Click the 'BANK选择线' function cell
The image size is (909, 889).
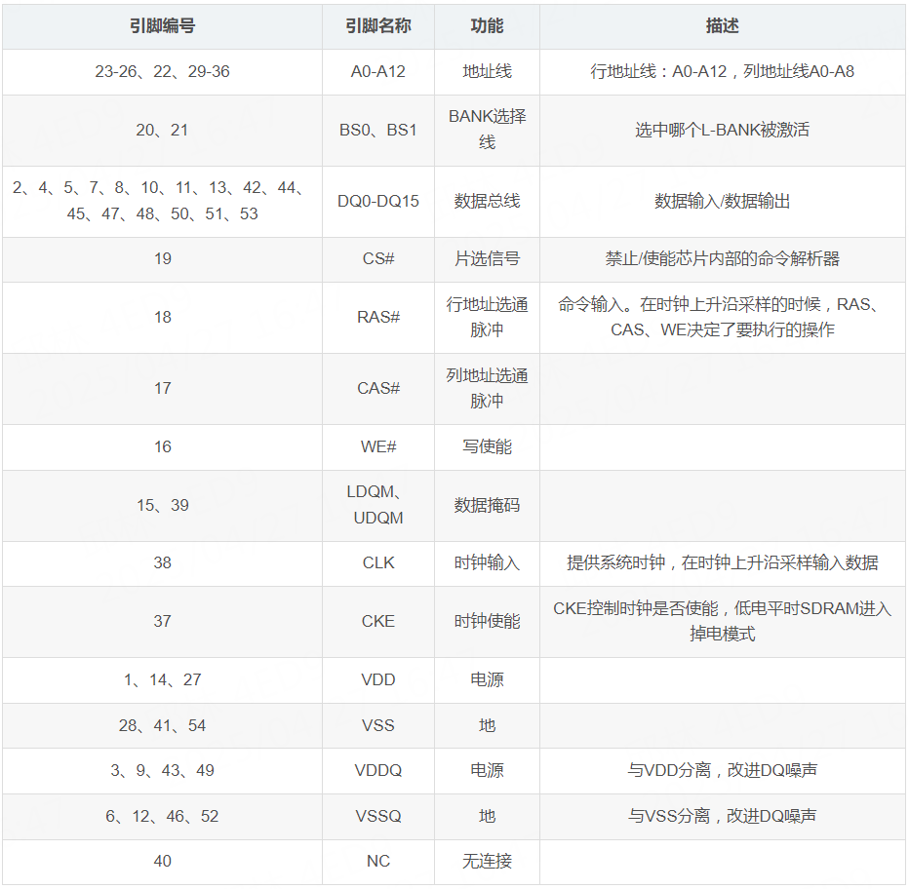coord(487,130)
